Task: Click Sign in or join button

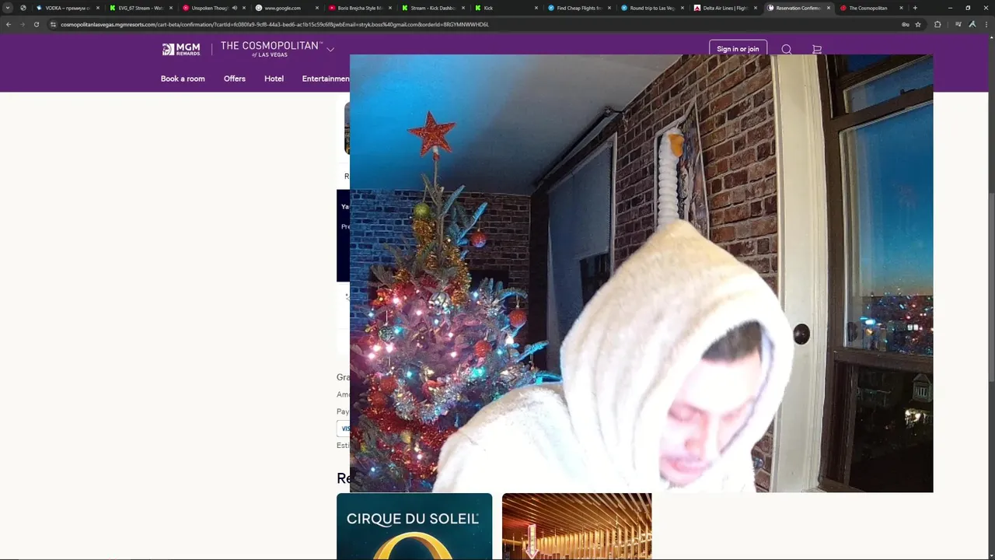Action: click(738, 49)
